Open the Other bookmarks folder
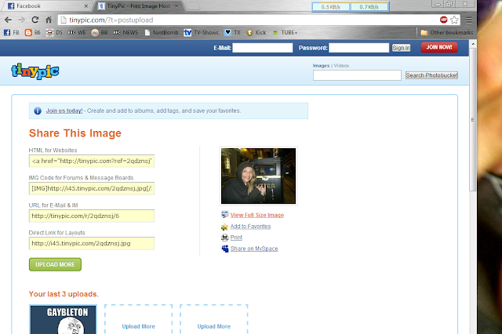 [x=446, y=32]
